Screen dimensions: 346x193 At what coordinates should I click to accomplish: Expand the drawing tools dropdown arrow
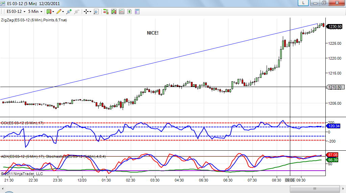click(63, 12)
